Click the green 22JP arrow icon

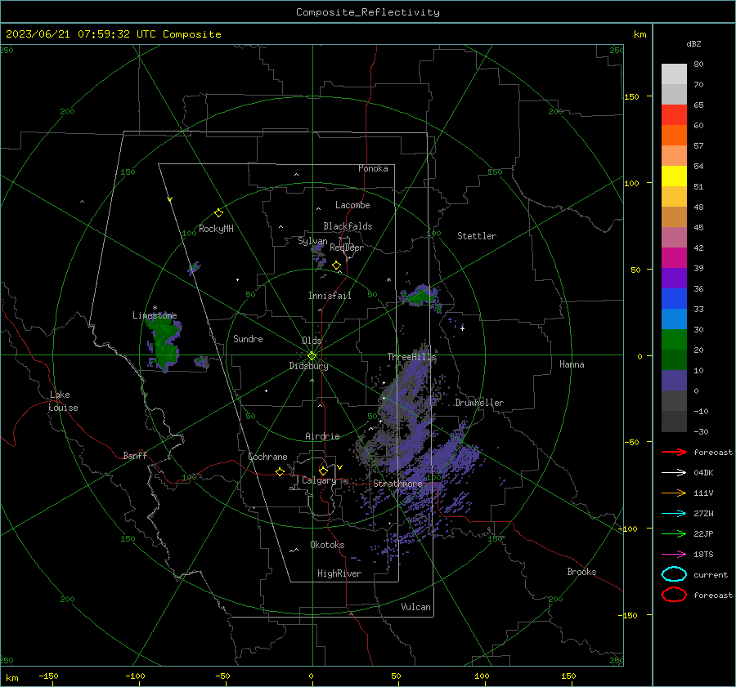pyautogui.click(x=674, y=533)
